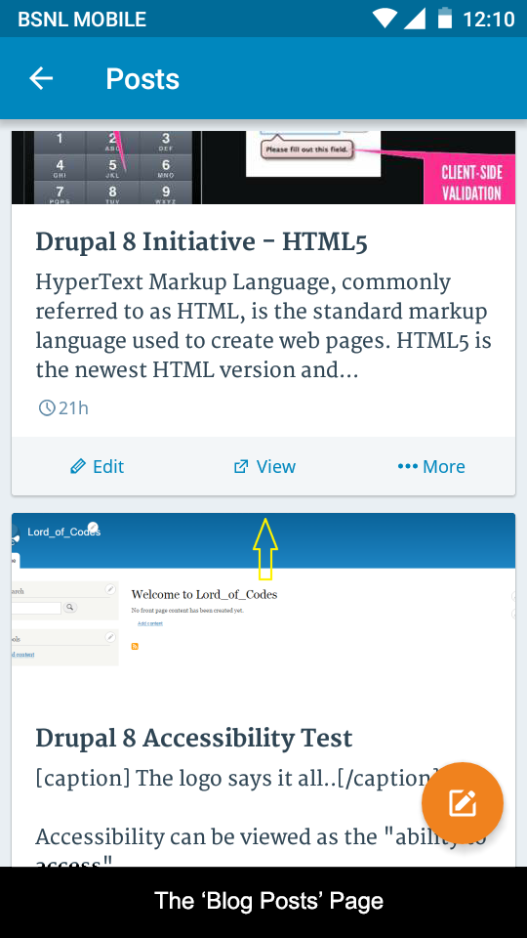Tap the orange new post floating button
Viewport: 527px width, 938px height.
click(x=462, y=803)
